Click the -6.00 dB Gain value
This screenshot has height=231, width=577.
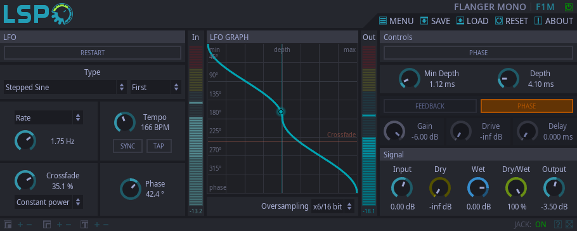pyautogui.click(x=425, y=137)
